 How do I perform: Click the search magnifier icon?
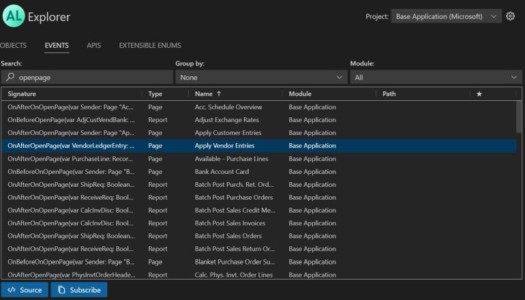pos(9,78)
